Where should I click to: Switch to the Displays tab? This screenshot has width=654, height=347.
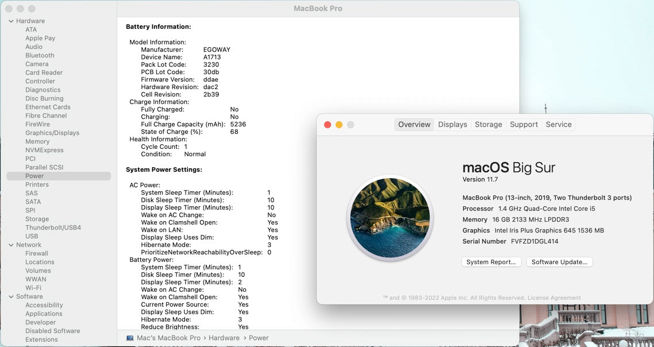pyautogui.click(x=452, y=125)
